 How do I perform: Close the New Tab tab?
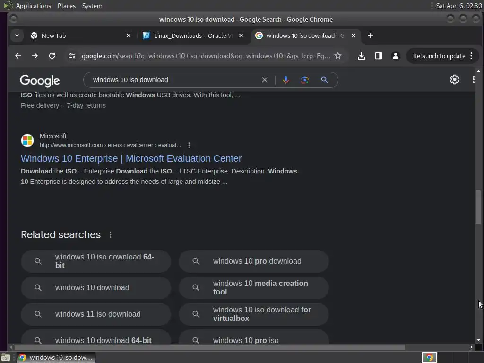pos(129,35)
